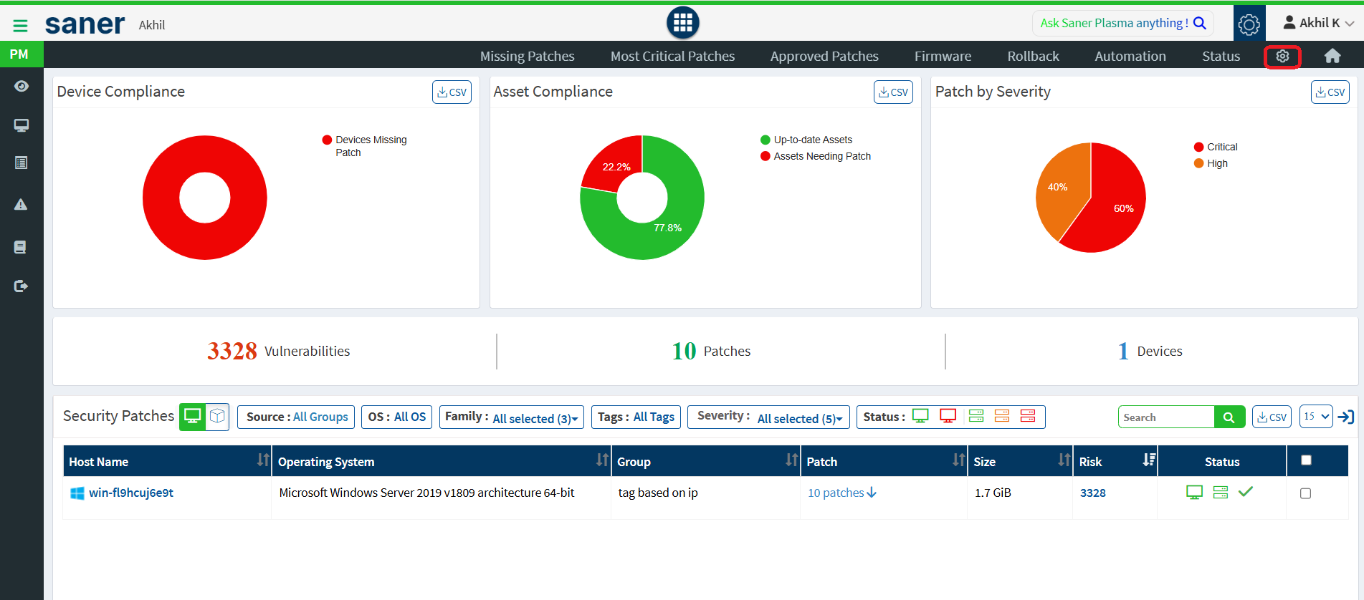The width and height of the screenshot is (1364, 600).
Task: Expand the 10 patches link
Action: (x=841, y=493)
